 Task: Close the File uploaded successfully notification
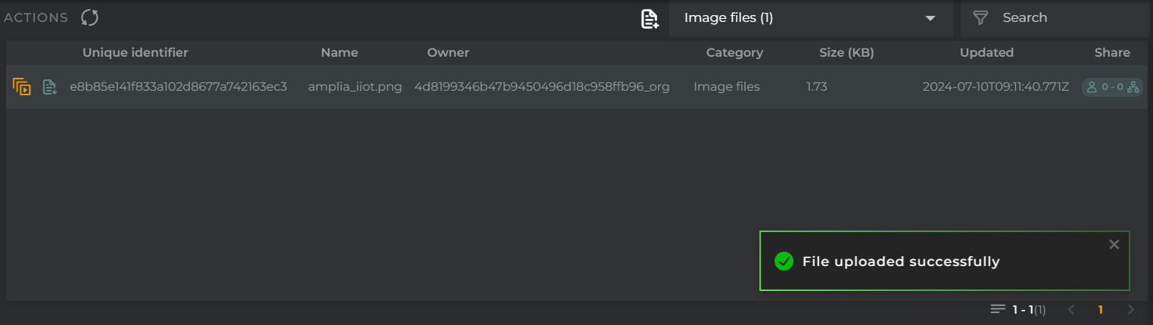pyautogui.click(x=1114, y=244)
